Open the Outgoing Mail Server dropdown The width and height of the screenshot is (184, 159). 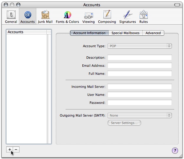pyautogui.click(x=140, y=115)
